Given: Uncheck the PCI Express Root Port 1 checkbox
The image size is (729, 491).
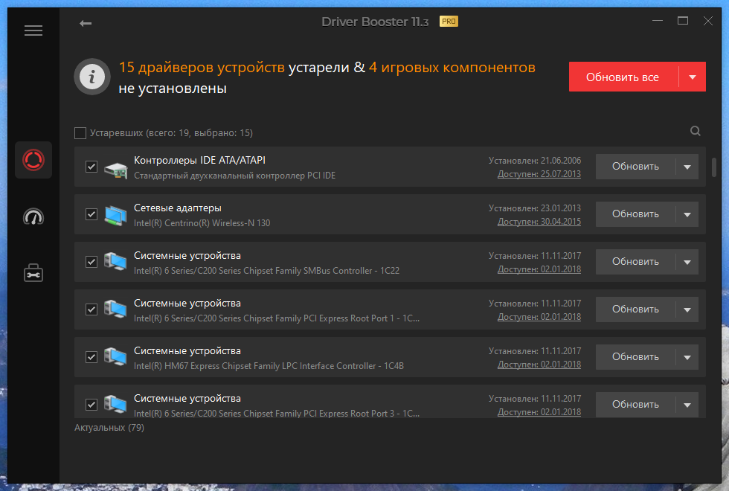Looking at the screenshot, I should pyautogui.click(x=91, y=309).
